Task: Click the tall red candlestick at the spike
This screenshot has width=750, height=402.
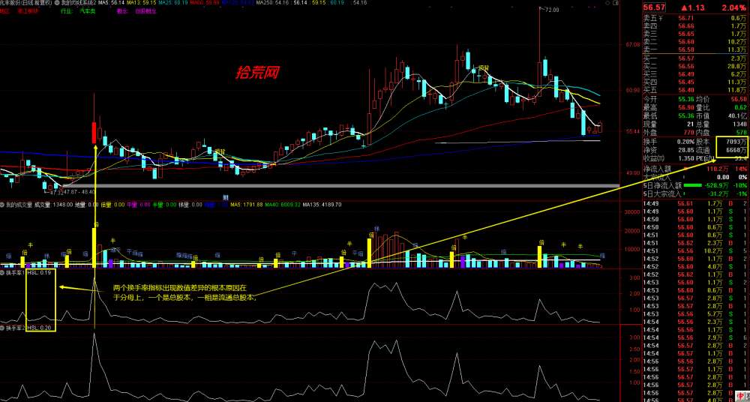Action: (x=94, y=133)
